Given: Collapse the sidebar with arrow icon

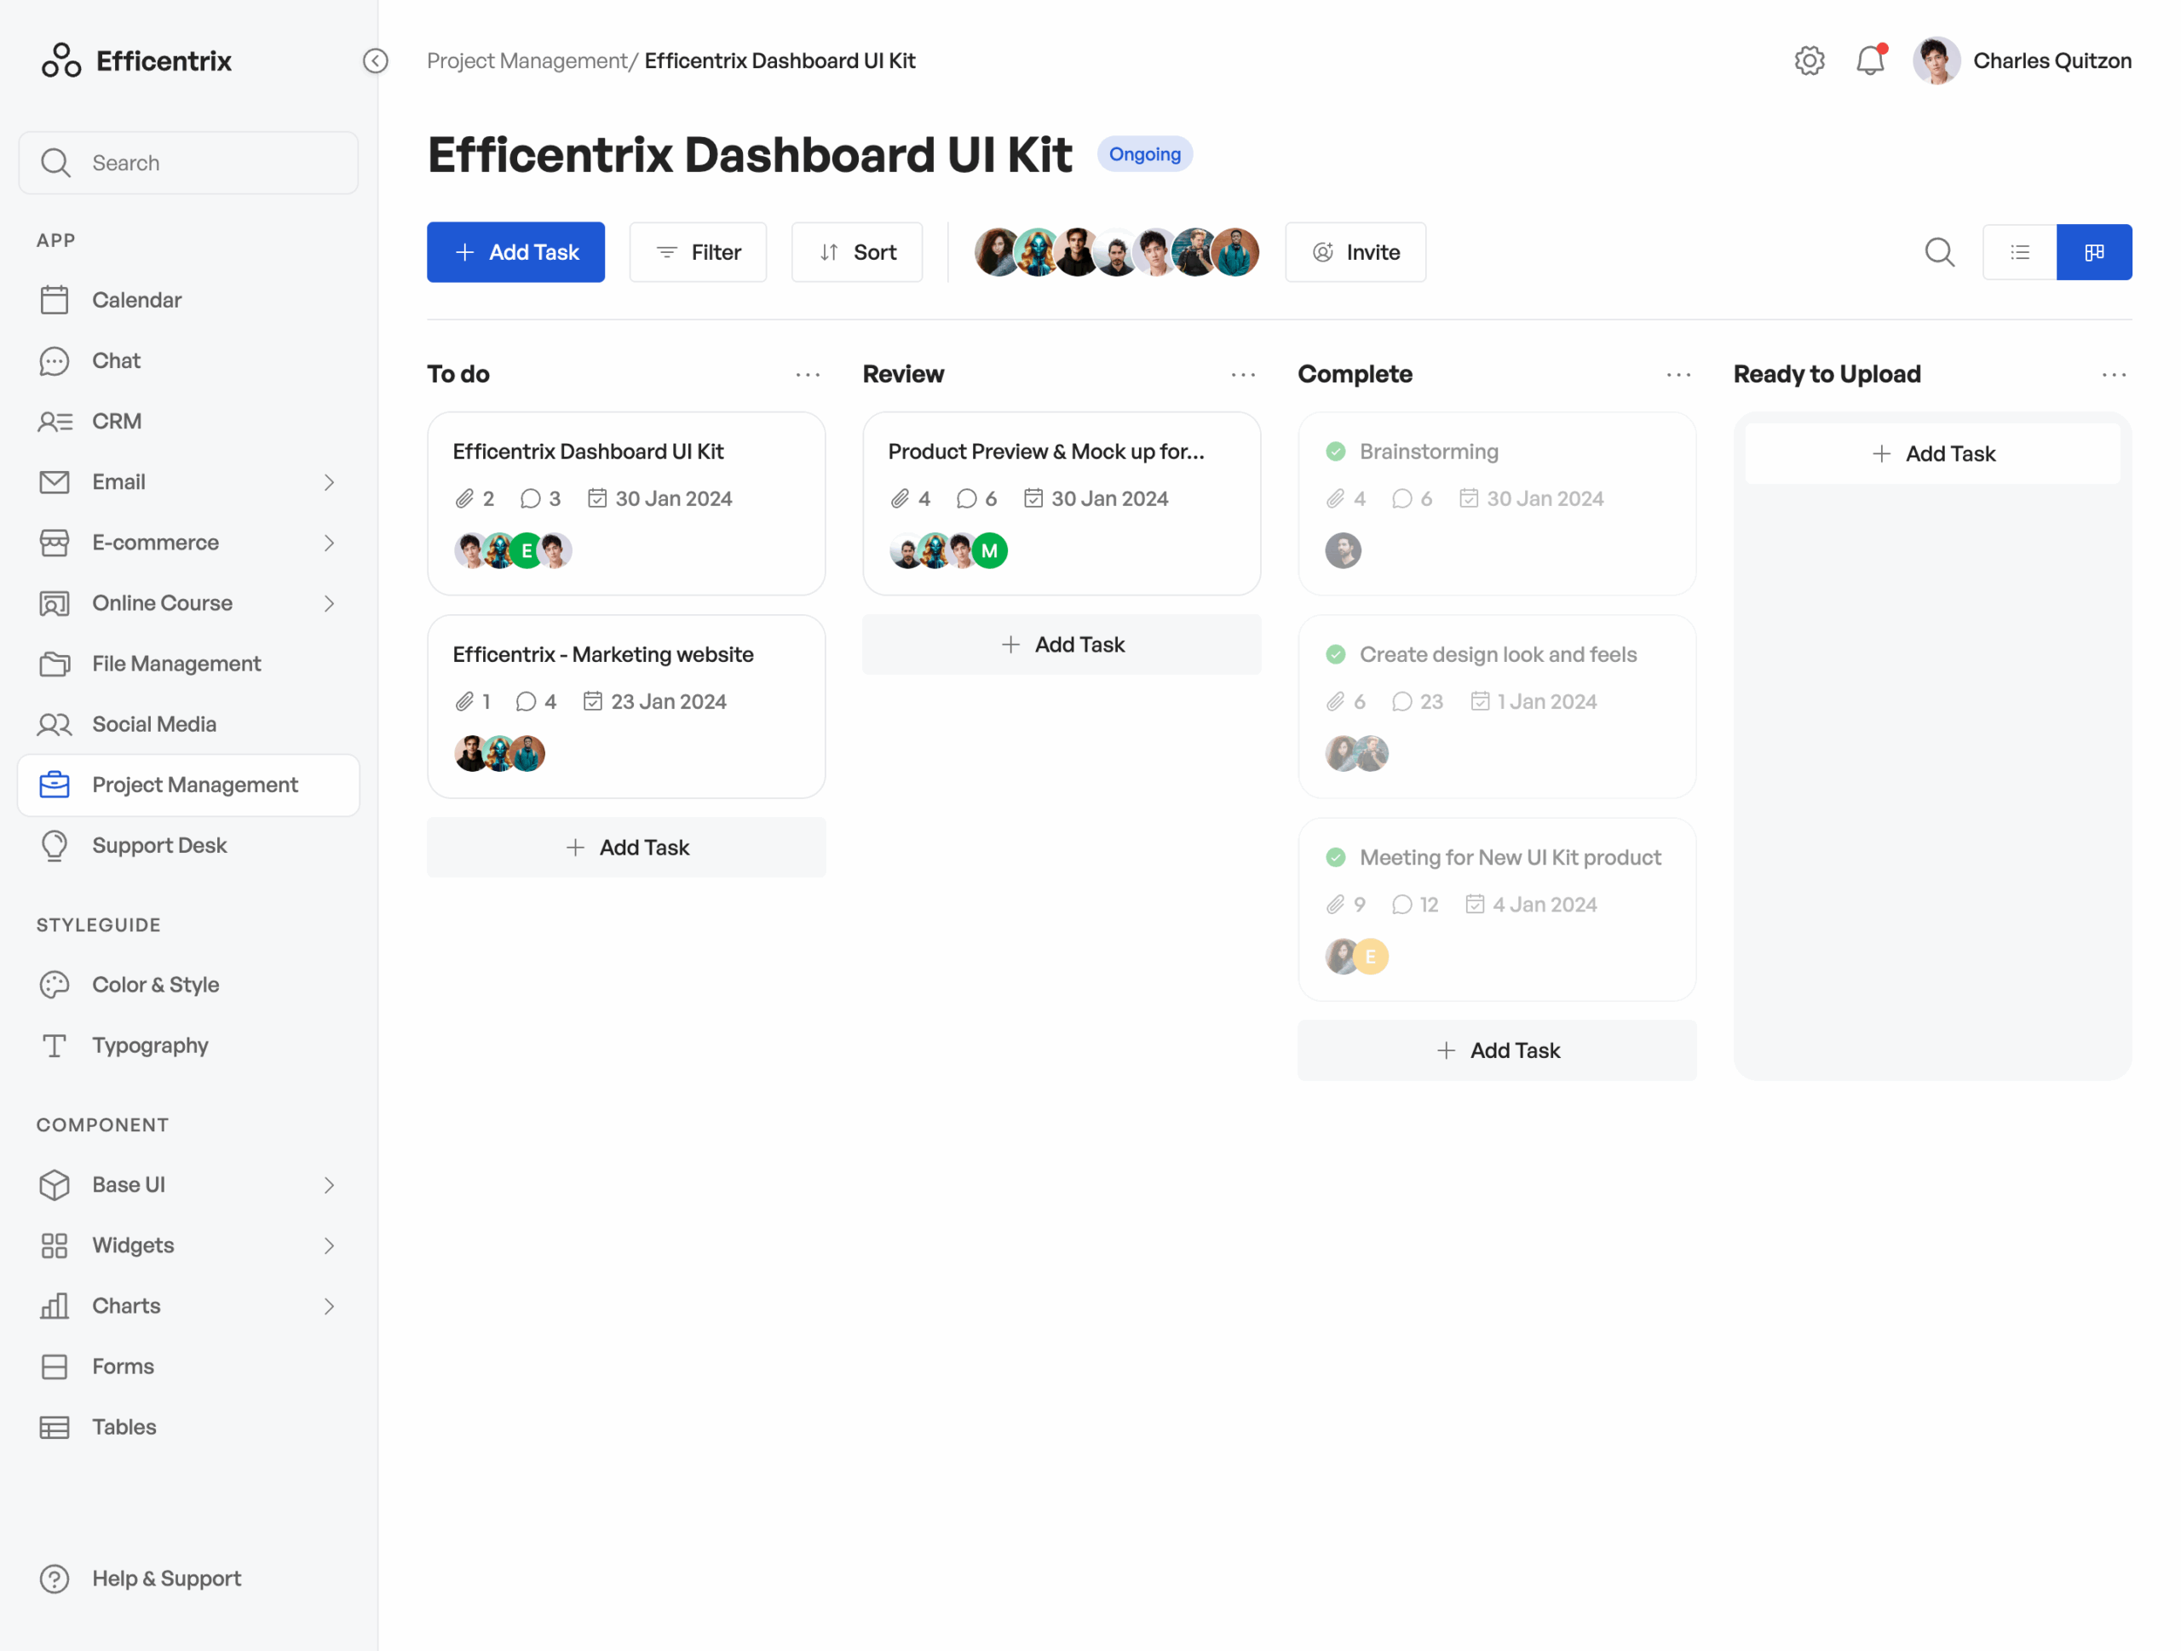Looking at the screenshot, I should (376, 61).
